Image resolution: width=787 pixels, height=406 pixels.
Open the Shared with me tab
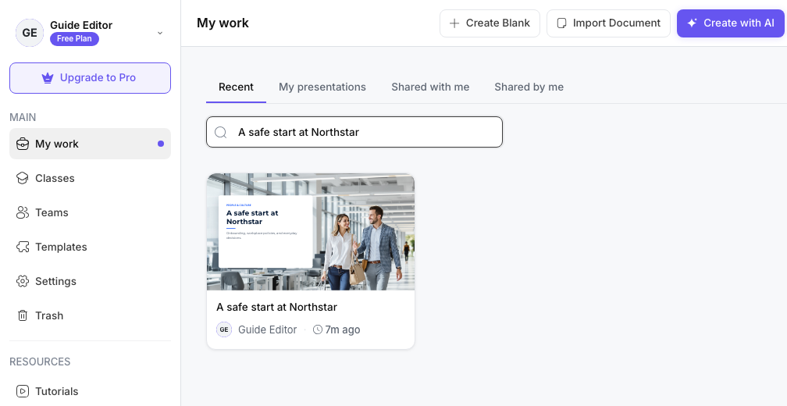pyautogui.click(x=430, y=87)
